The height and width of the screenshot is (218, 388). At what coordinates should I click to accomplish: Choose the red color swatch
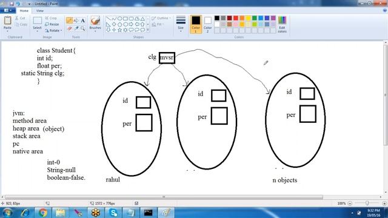pyautogui.click(x=236, y=18)
